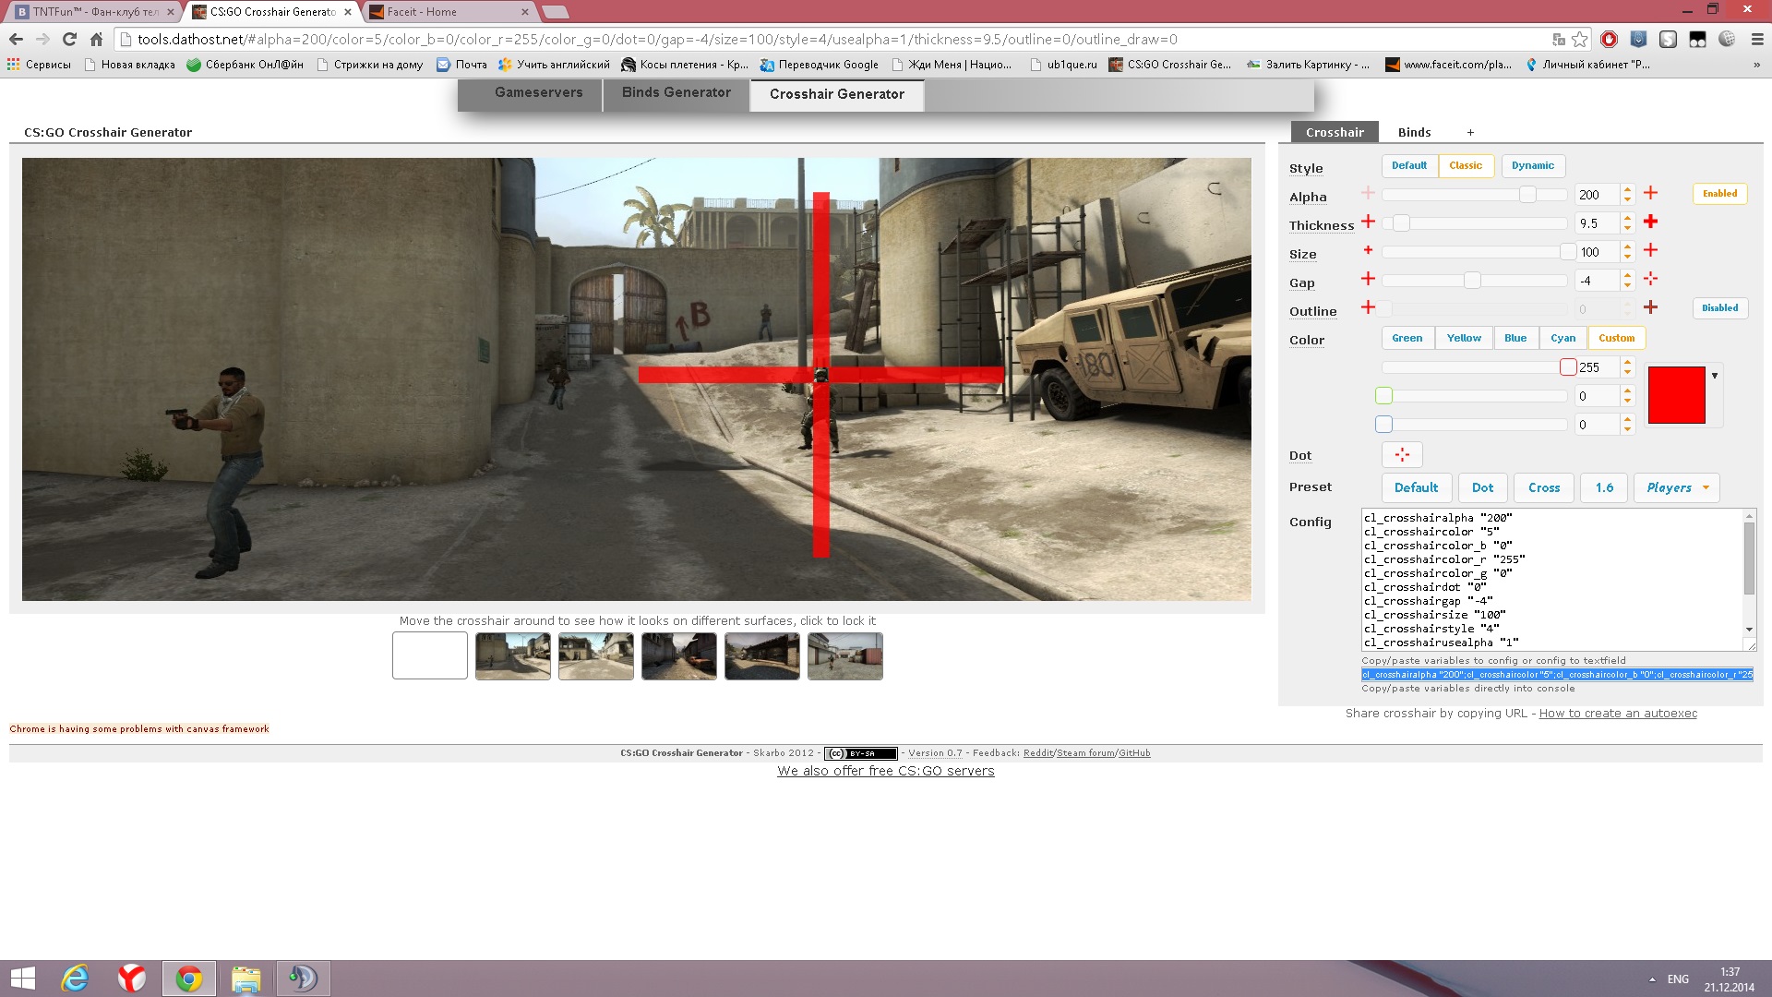The height and width of the screenshot is (997, 1772).
Task: Apply the 1.6 preset
Action: click(1604, 488)
